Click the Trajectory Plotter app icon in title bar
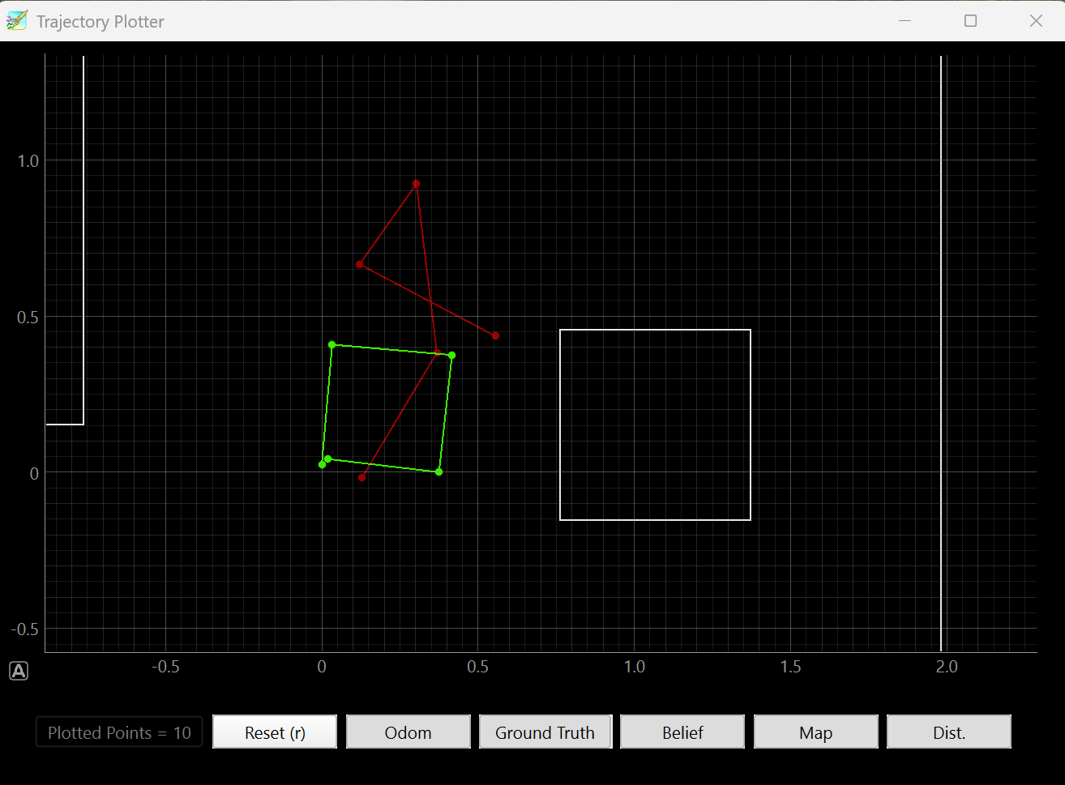 tap(16, 21)
